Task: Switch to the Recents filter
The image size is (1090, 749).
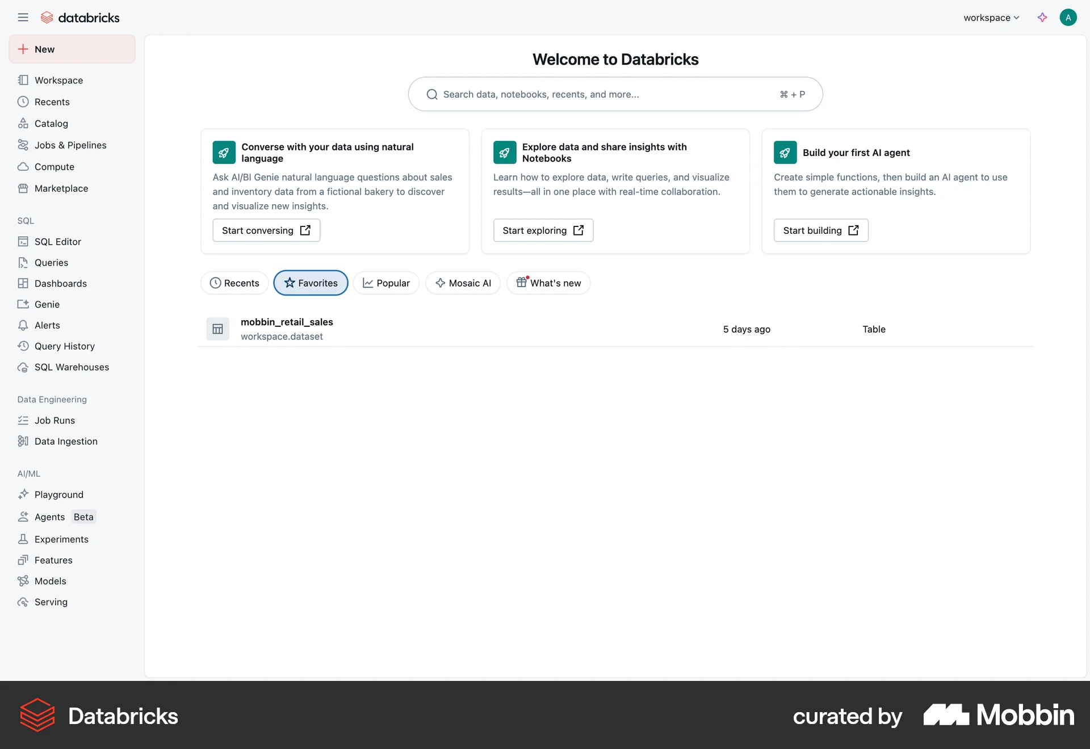Action: [234, 283]
